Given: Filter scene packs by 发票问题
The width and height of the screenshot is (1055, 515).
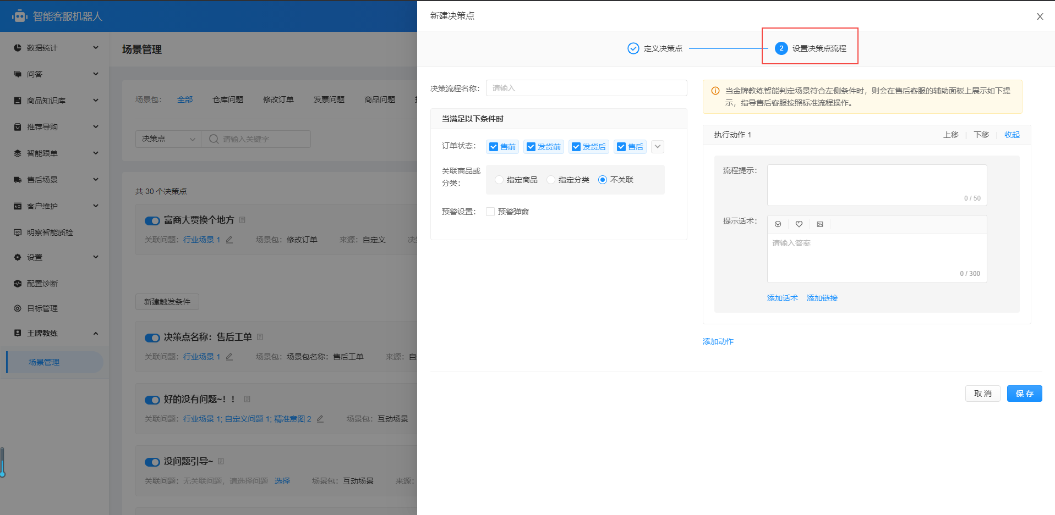Looking at the screenshot, I should click(329, 99).
